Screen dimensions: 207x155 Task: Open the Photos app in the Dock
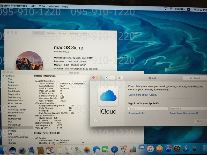87,150
